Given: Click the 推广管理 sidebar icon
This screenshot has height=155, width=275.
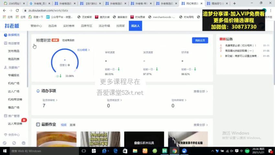Looking at the screenshot, I should 5,116.
